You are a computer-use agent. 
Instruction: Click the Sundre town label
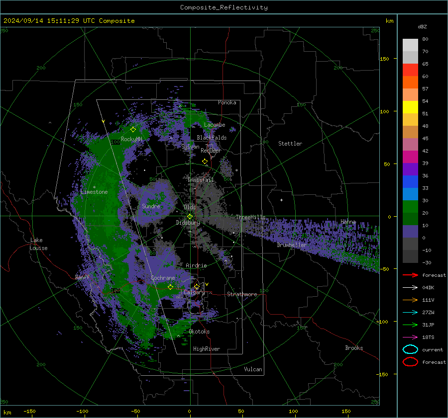point(151,206)
